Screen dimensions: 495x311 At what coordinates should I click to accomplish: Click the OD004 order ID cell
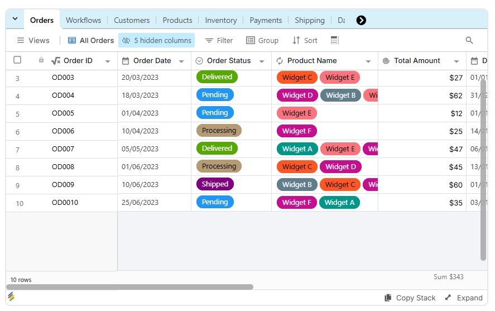tap(63, 95)
